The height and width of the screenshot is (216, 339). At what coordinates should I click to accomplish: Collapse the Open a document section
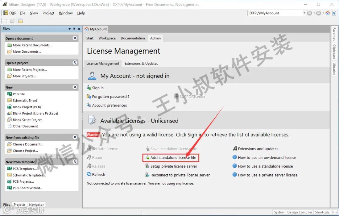pyautogui.click(x=75, y=38)
